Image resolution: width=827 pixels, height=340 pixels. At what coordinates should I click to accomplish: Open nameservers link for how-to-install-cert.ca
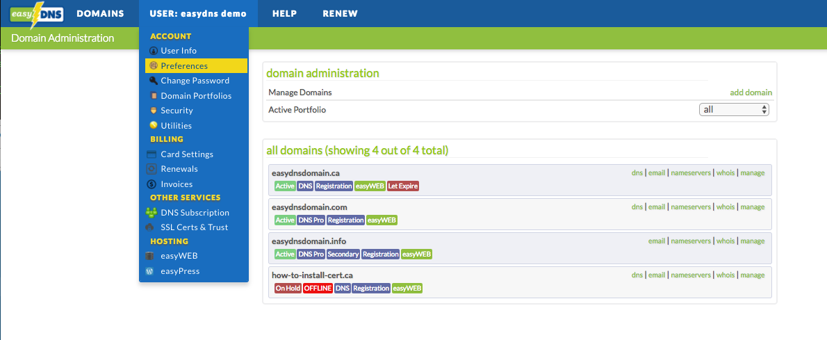click(x=691, y=275)
